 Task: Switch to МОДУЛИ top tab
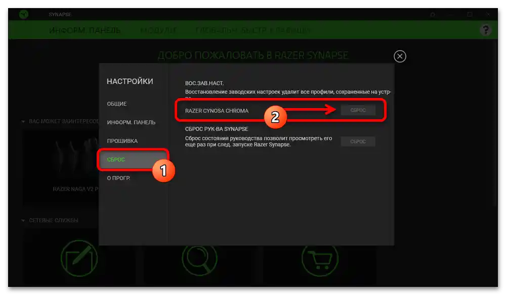[x=158, y=30]
